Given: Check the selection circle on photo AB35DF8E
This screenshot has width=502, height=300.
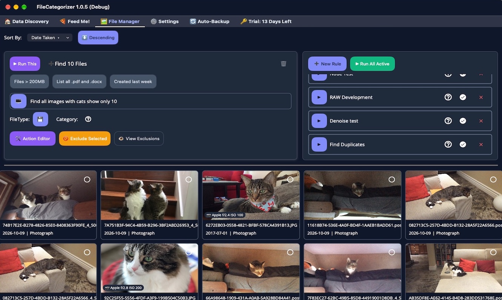Looking at the screenshot, I should click(493, 252).
